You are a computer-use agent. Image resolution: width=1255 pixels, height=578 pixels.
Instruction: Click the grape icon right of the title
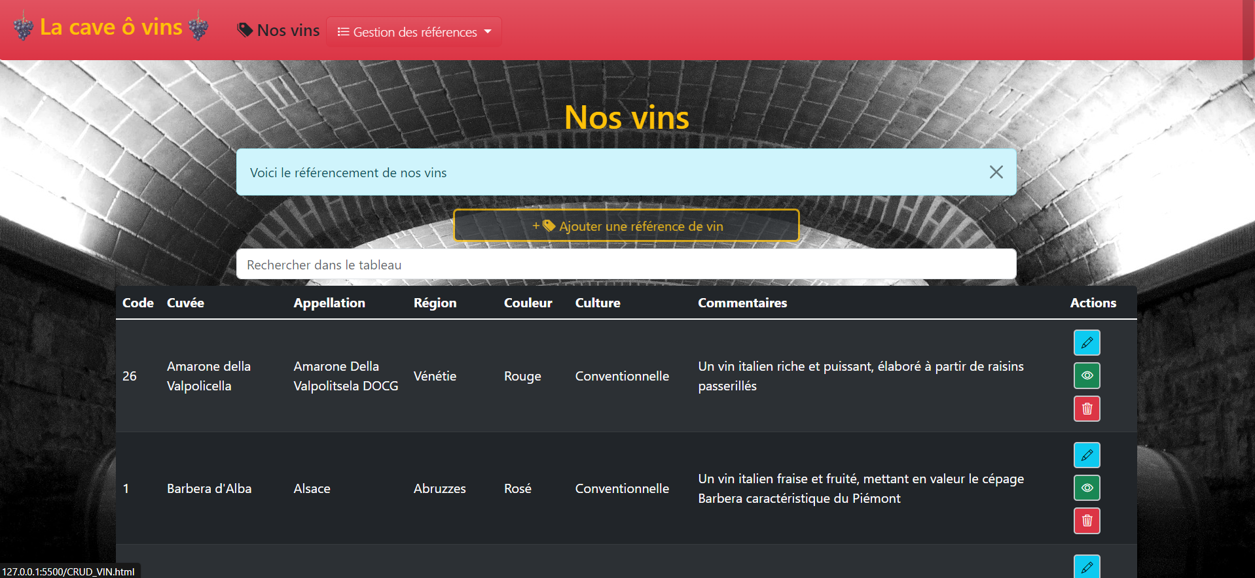point(198,27)
